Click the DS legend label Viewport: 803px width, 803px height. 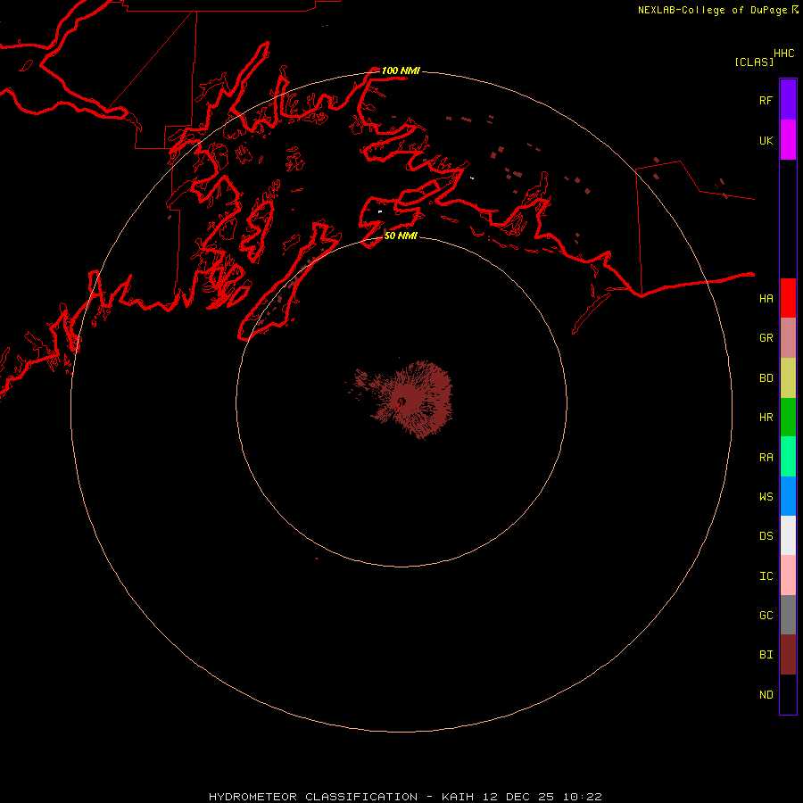(x=766, y=535)
